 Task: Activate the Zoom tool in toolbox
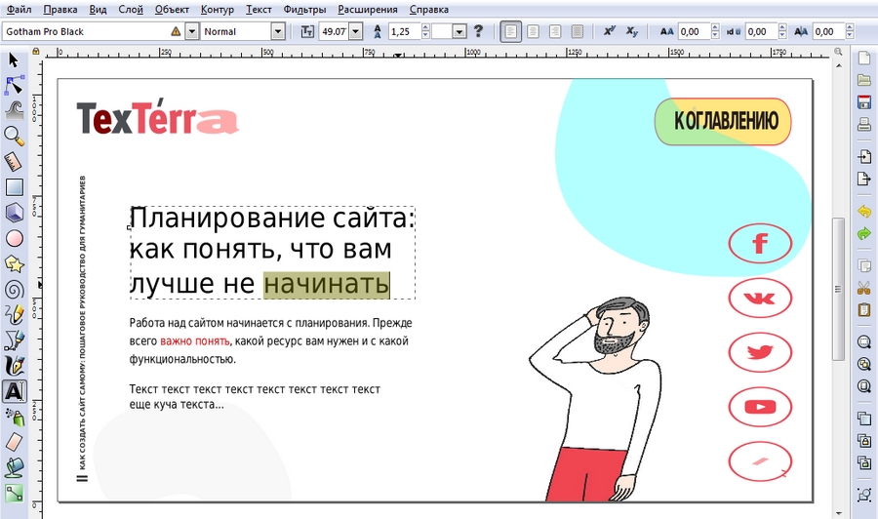pyautogui.click(x=14, y=136)
